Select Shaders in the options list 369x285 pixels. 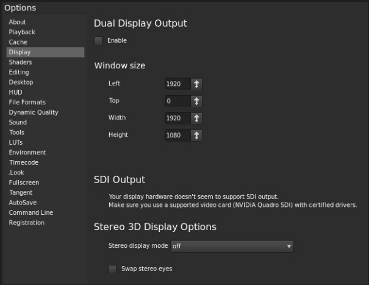tap(20, 62)
